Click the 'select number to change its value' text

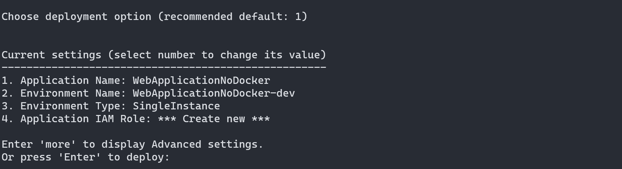pos(217,55)
